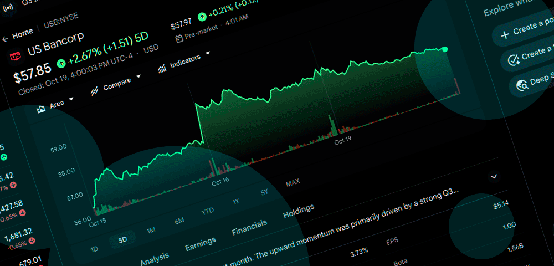
Task: Click the Compare line chart icon
Action: pos(94,91)
